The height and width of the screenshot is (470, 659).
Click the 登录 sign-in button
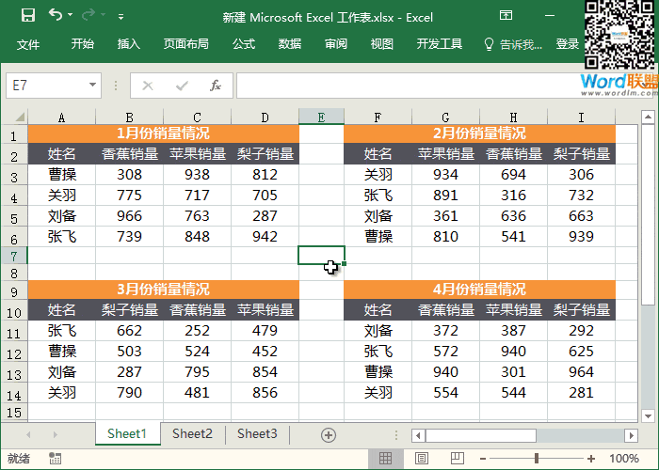pos(568,44)
